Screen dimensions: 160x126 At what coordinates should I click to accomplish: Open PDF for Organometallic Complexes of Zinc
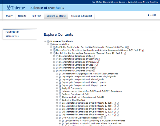(x=94, y=56)
